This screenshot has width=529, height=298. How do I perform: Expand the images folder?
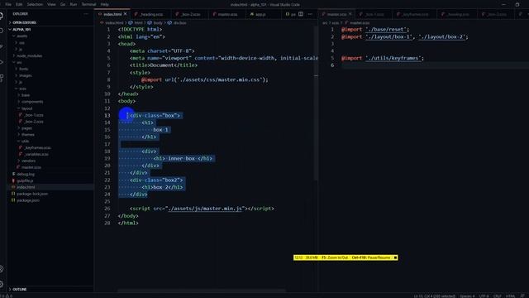pos(25,75)
